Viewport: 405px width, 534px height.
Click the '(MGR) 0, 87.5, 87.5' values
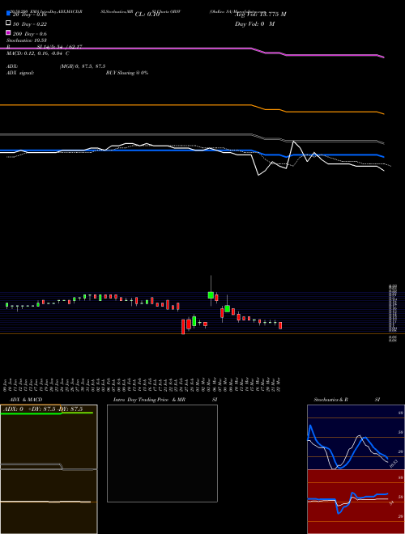pos(83,66)
